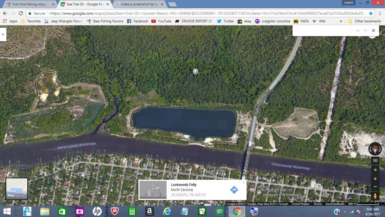Go back using the browser back arrow
385x217 pixels.
point(5,13)
